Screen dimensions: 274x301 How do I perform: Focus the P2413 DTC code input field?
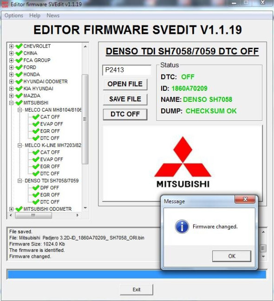pyautogui.click(x=127, y=70)
